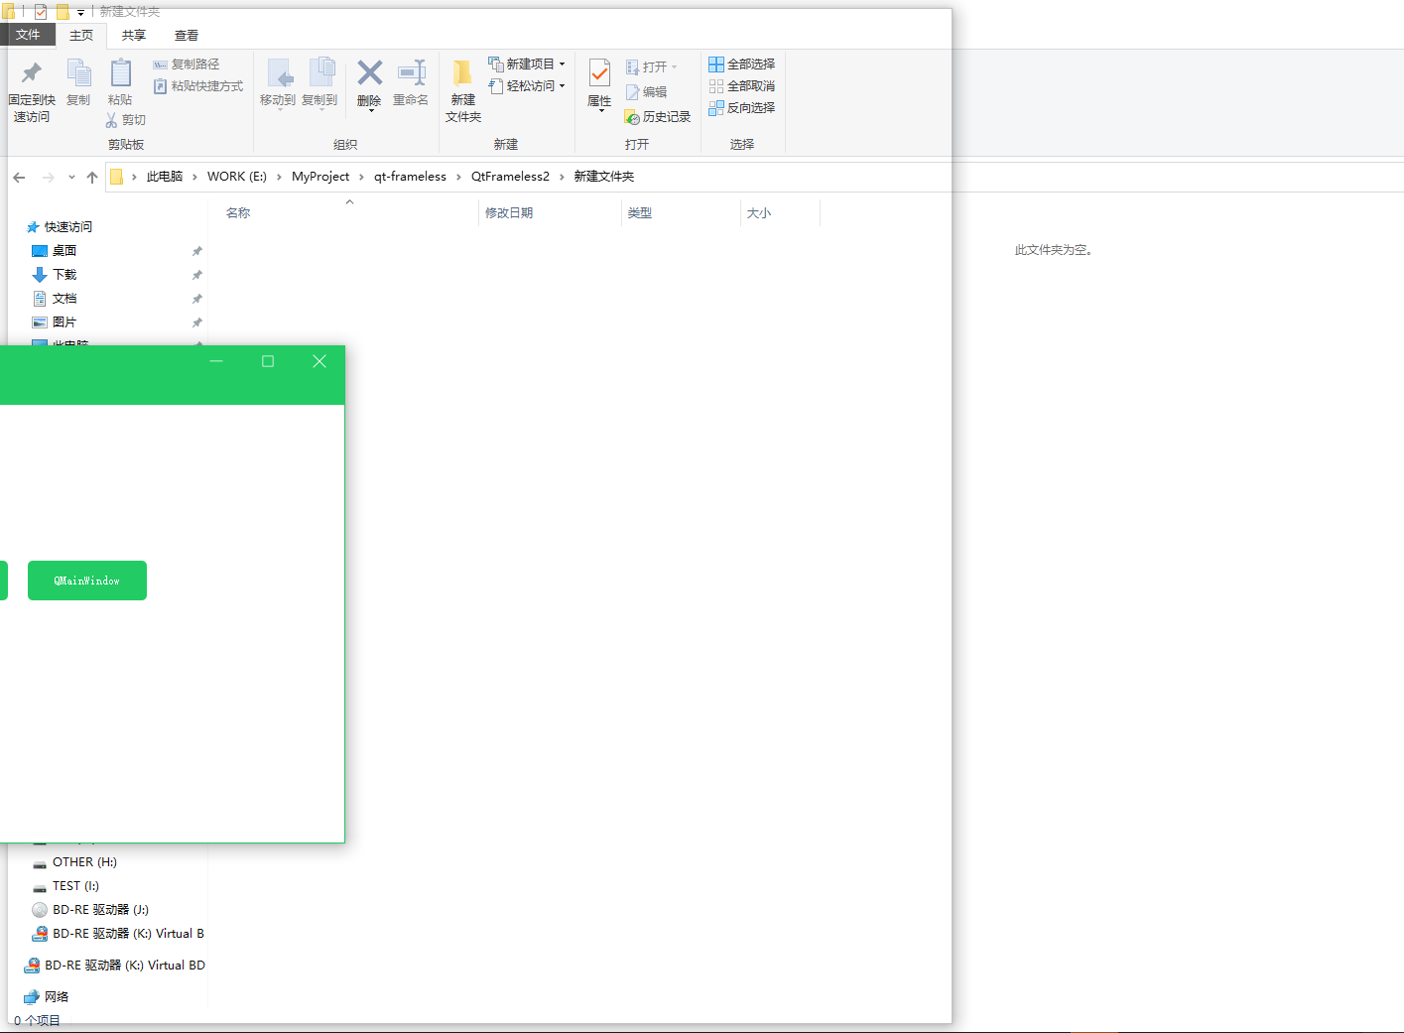Click the 复制路径 (Copy path) icon
Viewport: 1404px width, 1033px height.
(188, 64)
